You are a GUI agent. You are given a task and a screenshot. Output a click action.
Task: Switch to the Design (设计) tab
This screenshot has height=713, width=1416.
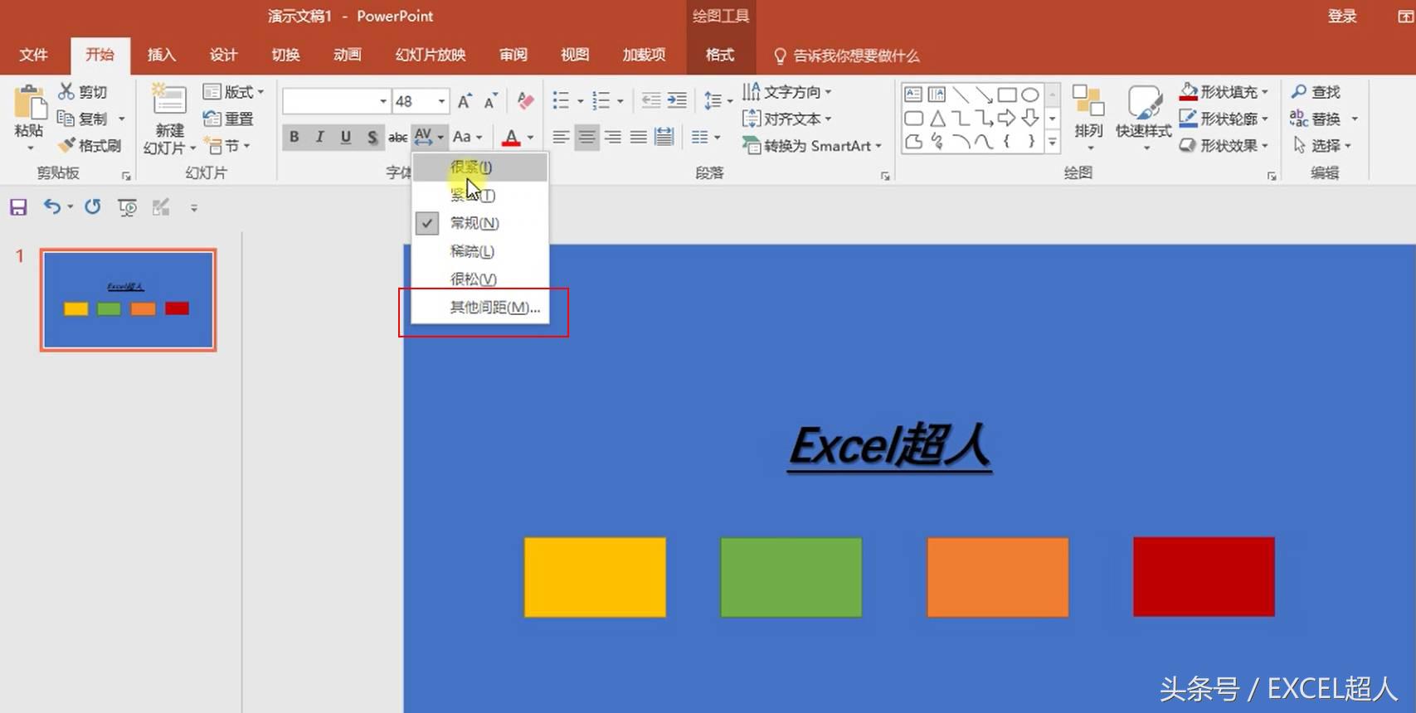[223, 55]
